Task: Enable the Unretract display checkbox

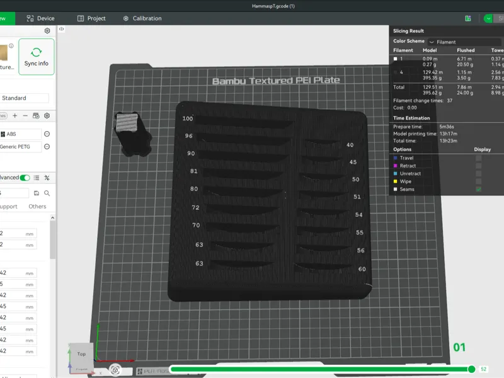Action: click(479, 174)
